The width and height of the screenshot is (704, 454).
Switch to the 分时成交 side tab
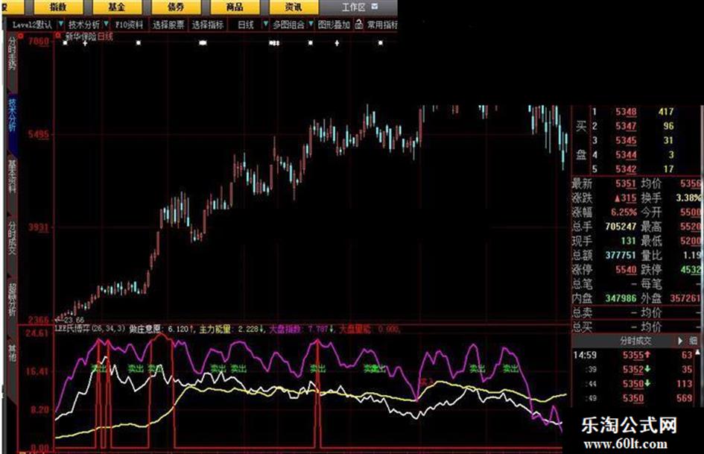coord(11,238)
